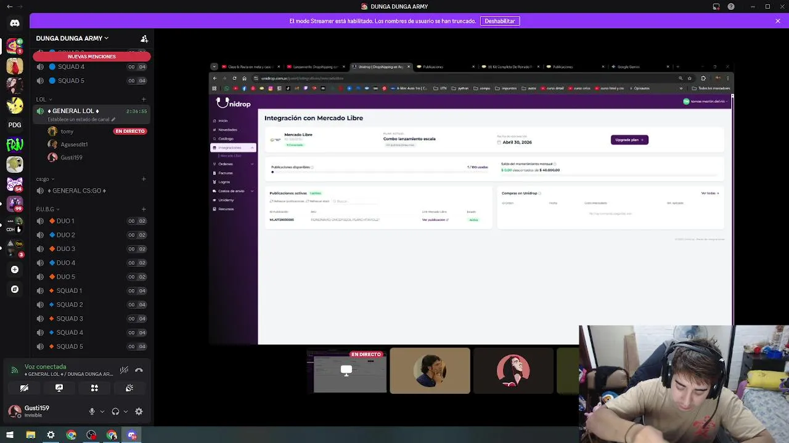Viewport: 789px width, 443px height.
Task: Open headphone output options arrow
Action: tap(126, 412)
